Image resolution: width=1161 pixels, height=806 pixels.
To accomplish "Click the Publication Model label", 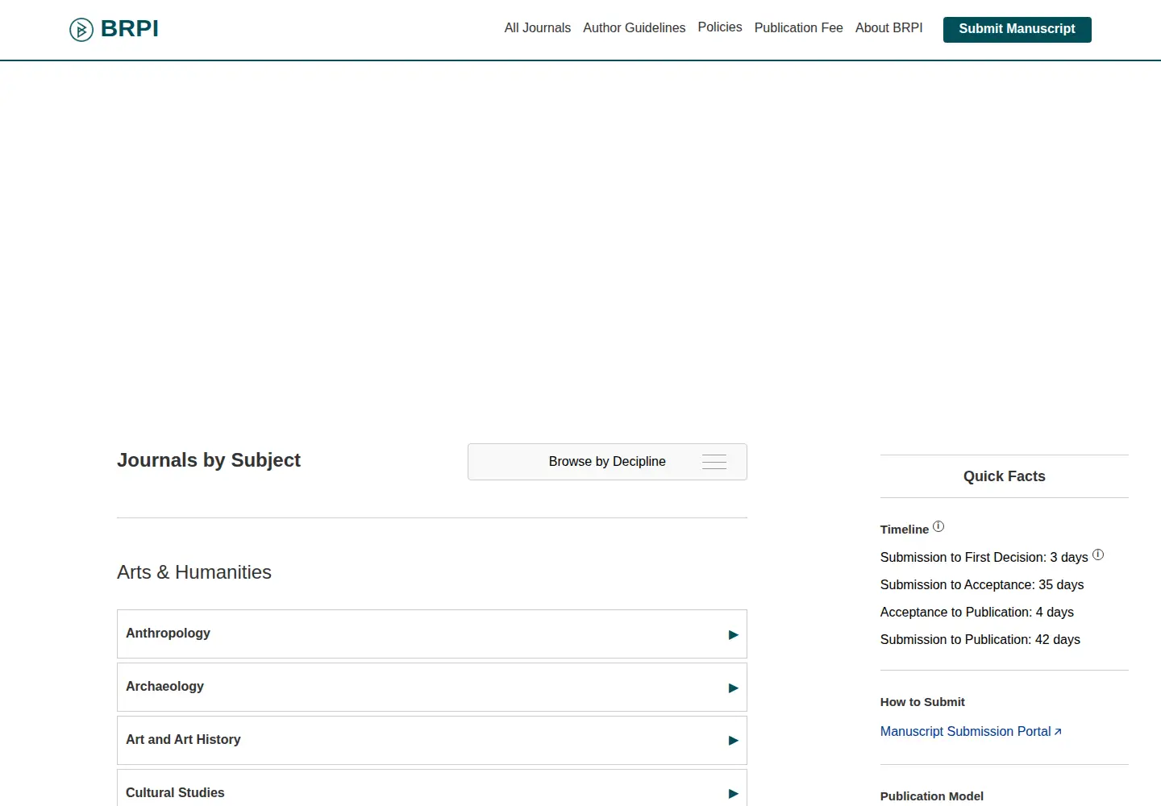I will pyautogui.click(x=932, y=796).
